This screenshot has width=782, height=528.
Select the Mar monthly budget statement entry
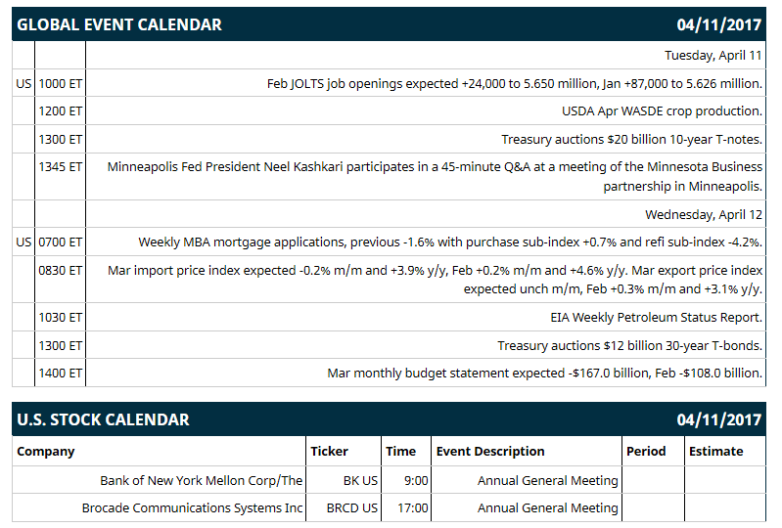tap(544, 374)
